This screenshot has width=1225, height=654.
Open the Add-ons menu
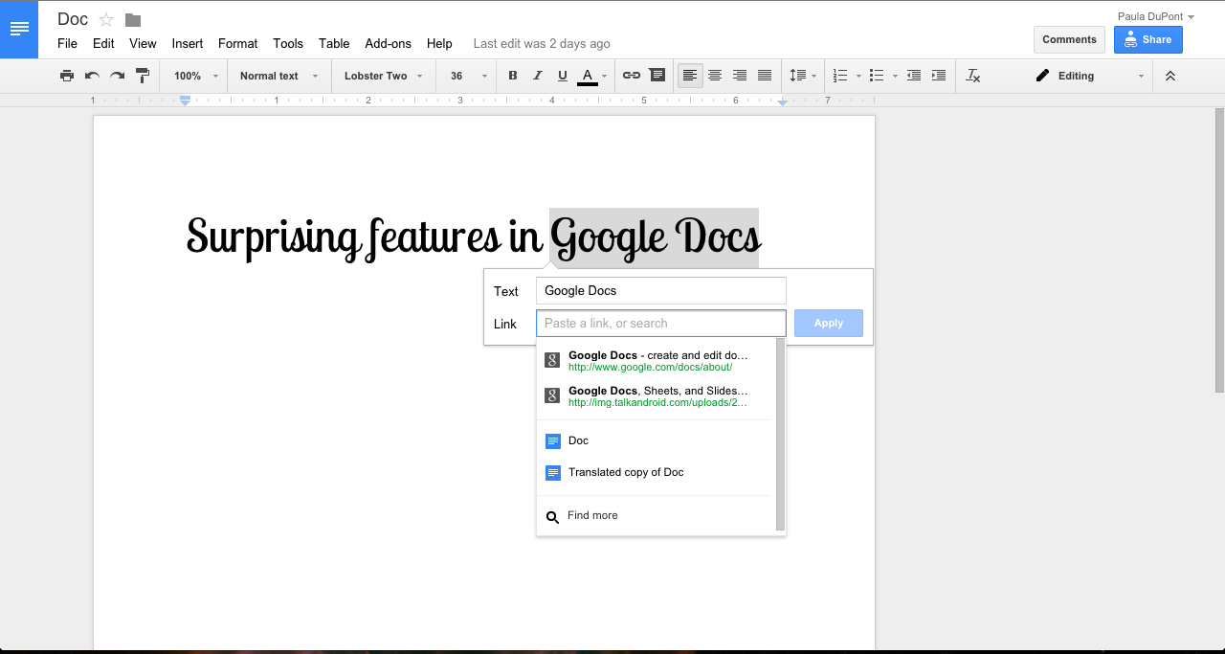388,43
